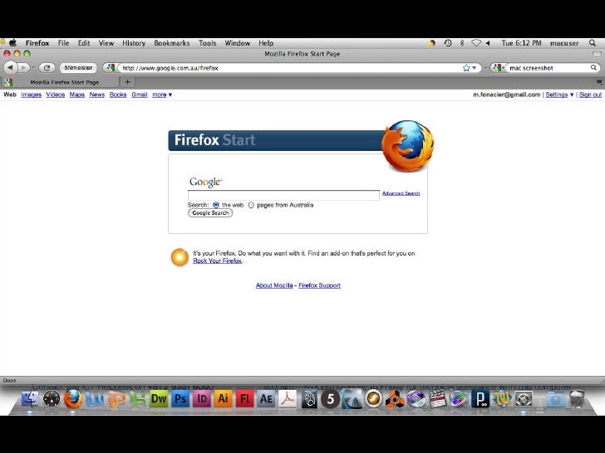Go forward with the Forward arrow button
The height and width of the screenshot is (453, 605).
coord(23,68)
